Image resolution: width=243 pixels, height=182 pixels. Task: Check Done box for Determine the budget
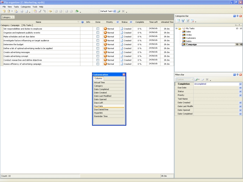click(98, 44)
